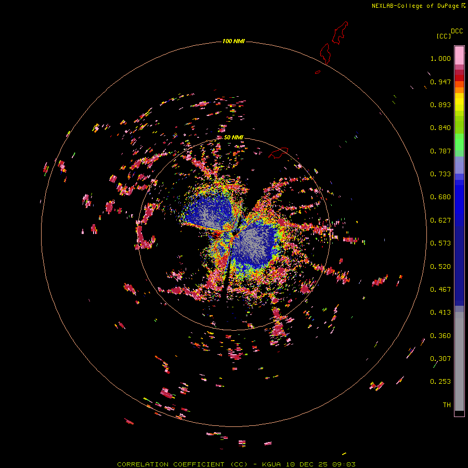Click the 0.627 scale value
This screenshot has height=468, width=468.
(440, 220)
